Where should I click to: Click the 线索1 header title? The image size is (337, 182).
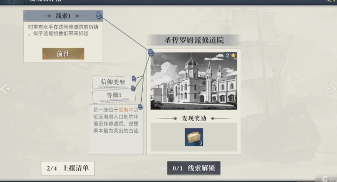63,16
